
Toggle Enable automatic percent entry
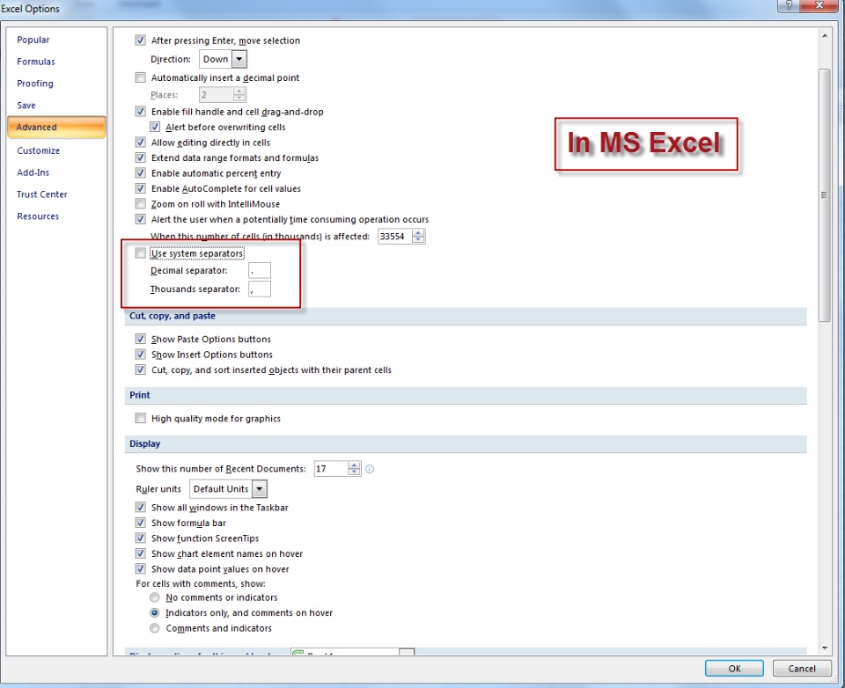140,173
